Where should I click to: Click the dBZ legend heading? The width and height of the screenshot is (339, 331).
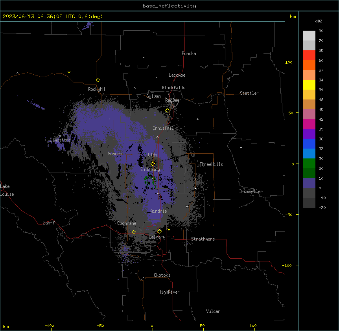point(319,21)
